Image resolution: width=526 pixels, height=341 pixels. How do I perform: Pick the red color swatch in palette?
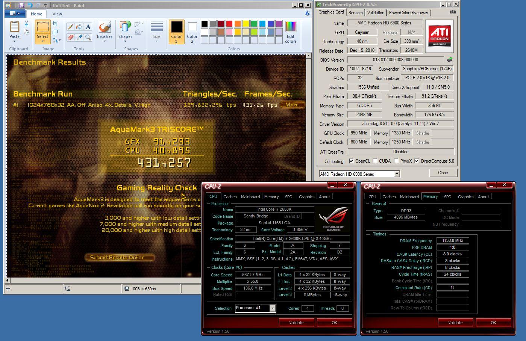229,24
